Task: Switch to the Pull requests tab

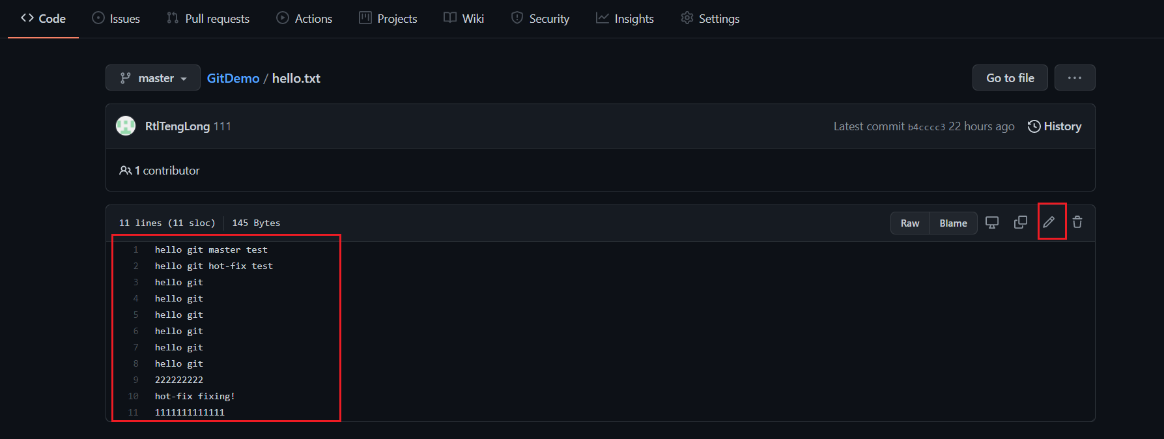Action: 207,18
